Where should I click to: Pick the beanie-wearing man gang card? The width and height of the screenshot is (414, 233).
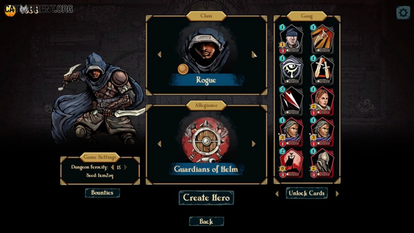[291, 39]
